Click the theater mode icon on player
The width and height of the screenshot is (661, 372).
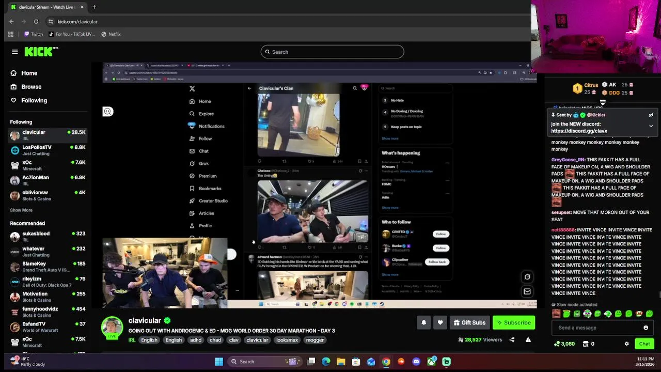[x=527, y=277]
